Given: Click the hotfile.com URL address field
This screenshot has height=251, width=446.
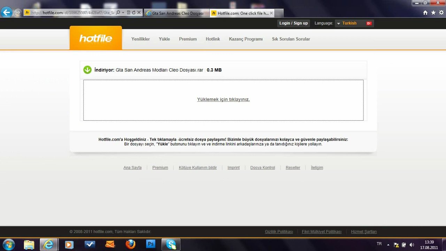Looking at the screenshot, I should 72,13.
